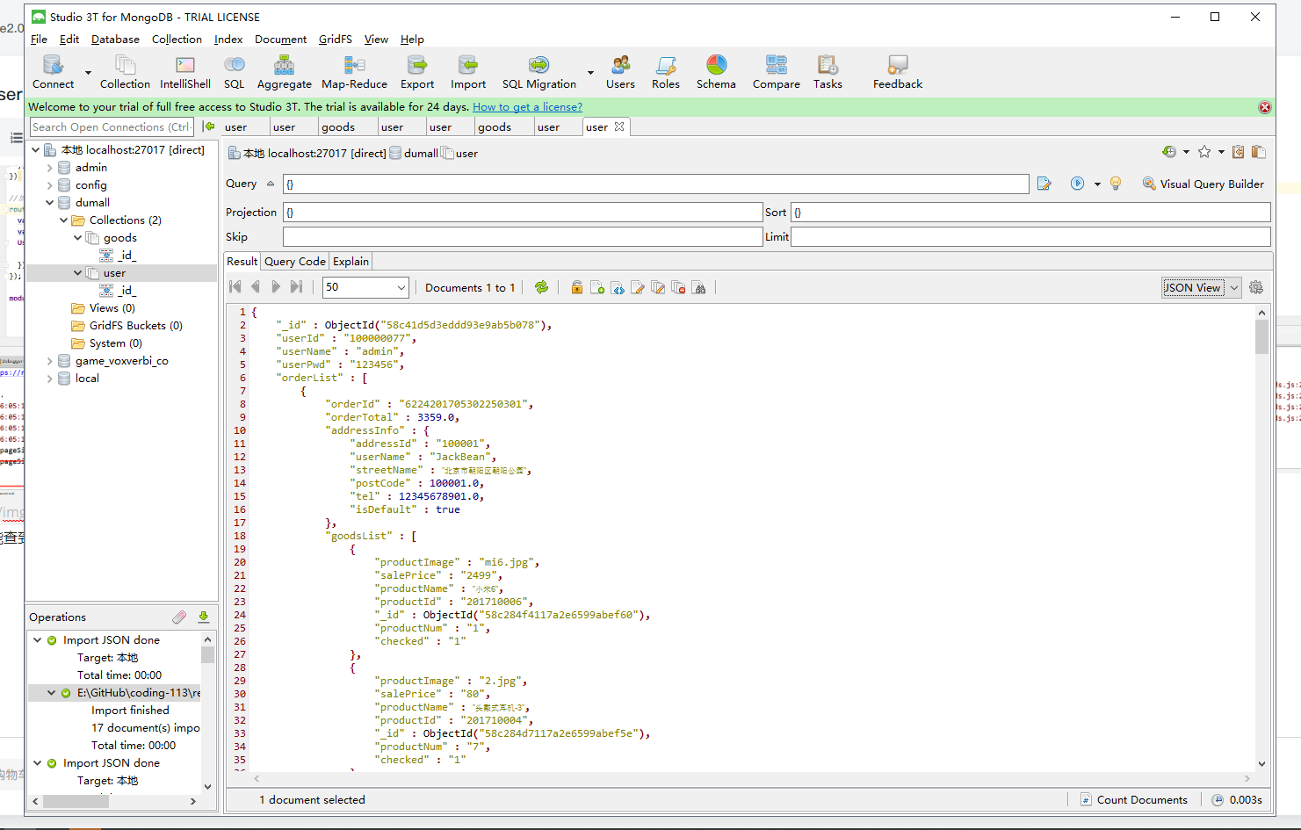Switch to the Explain tab
This screenshot has height=830, width=1301.
click(351, 262)
